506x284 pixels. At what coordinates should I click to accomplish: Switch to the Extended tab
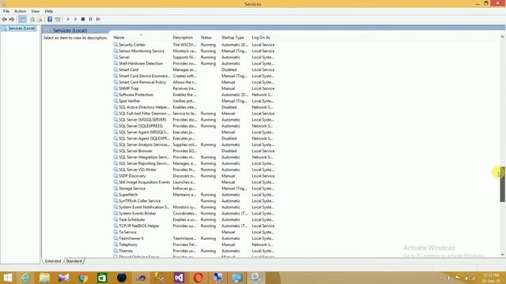coord(53,261)
